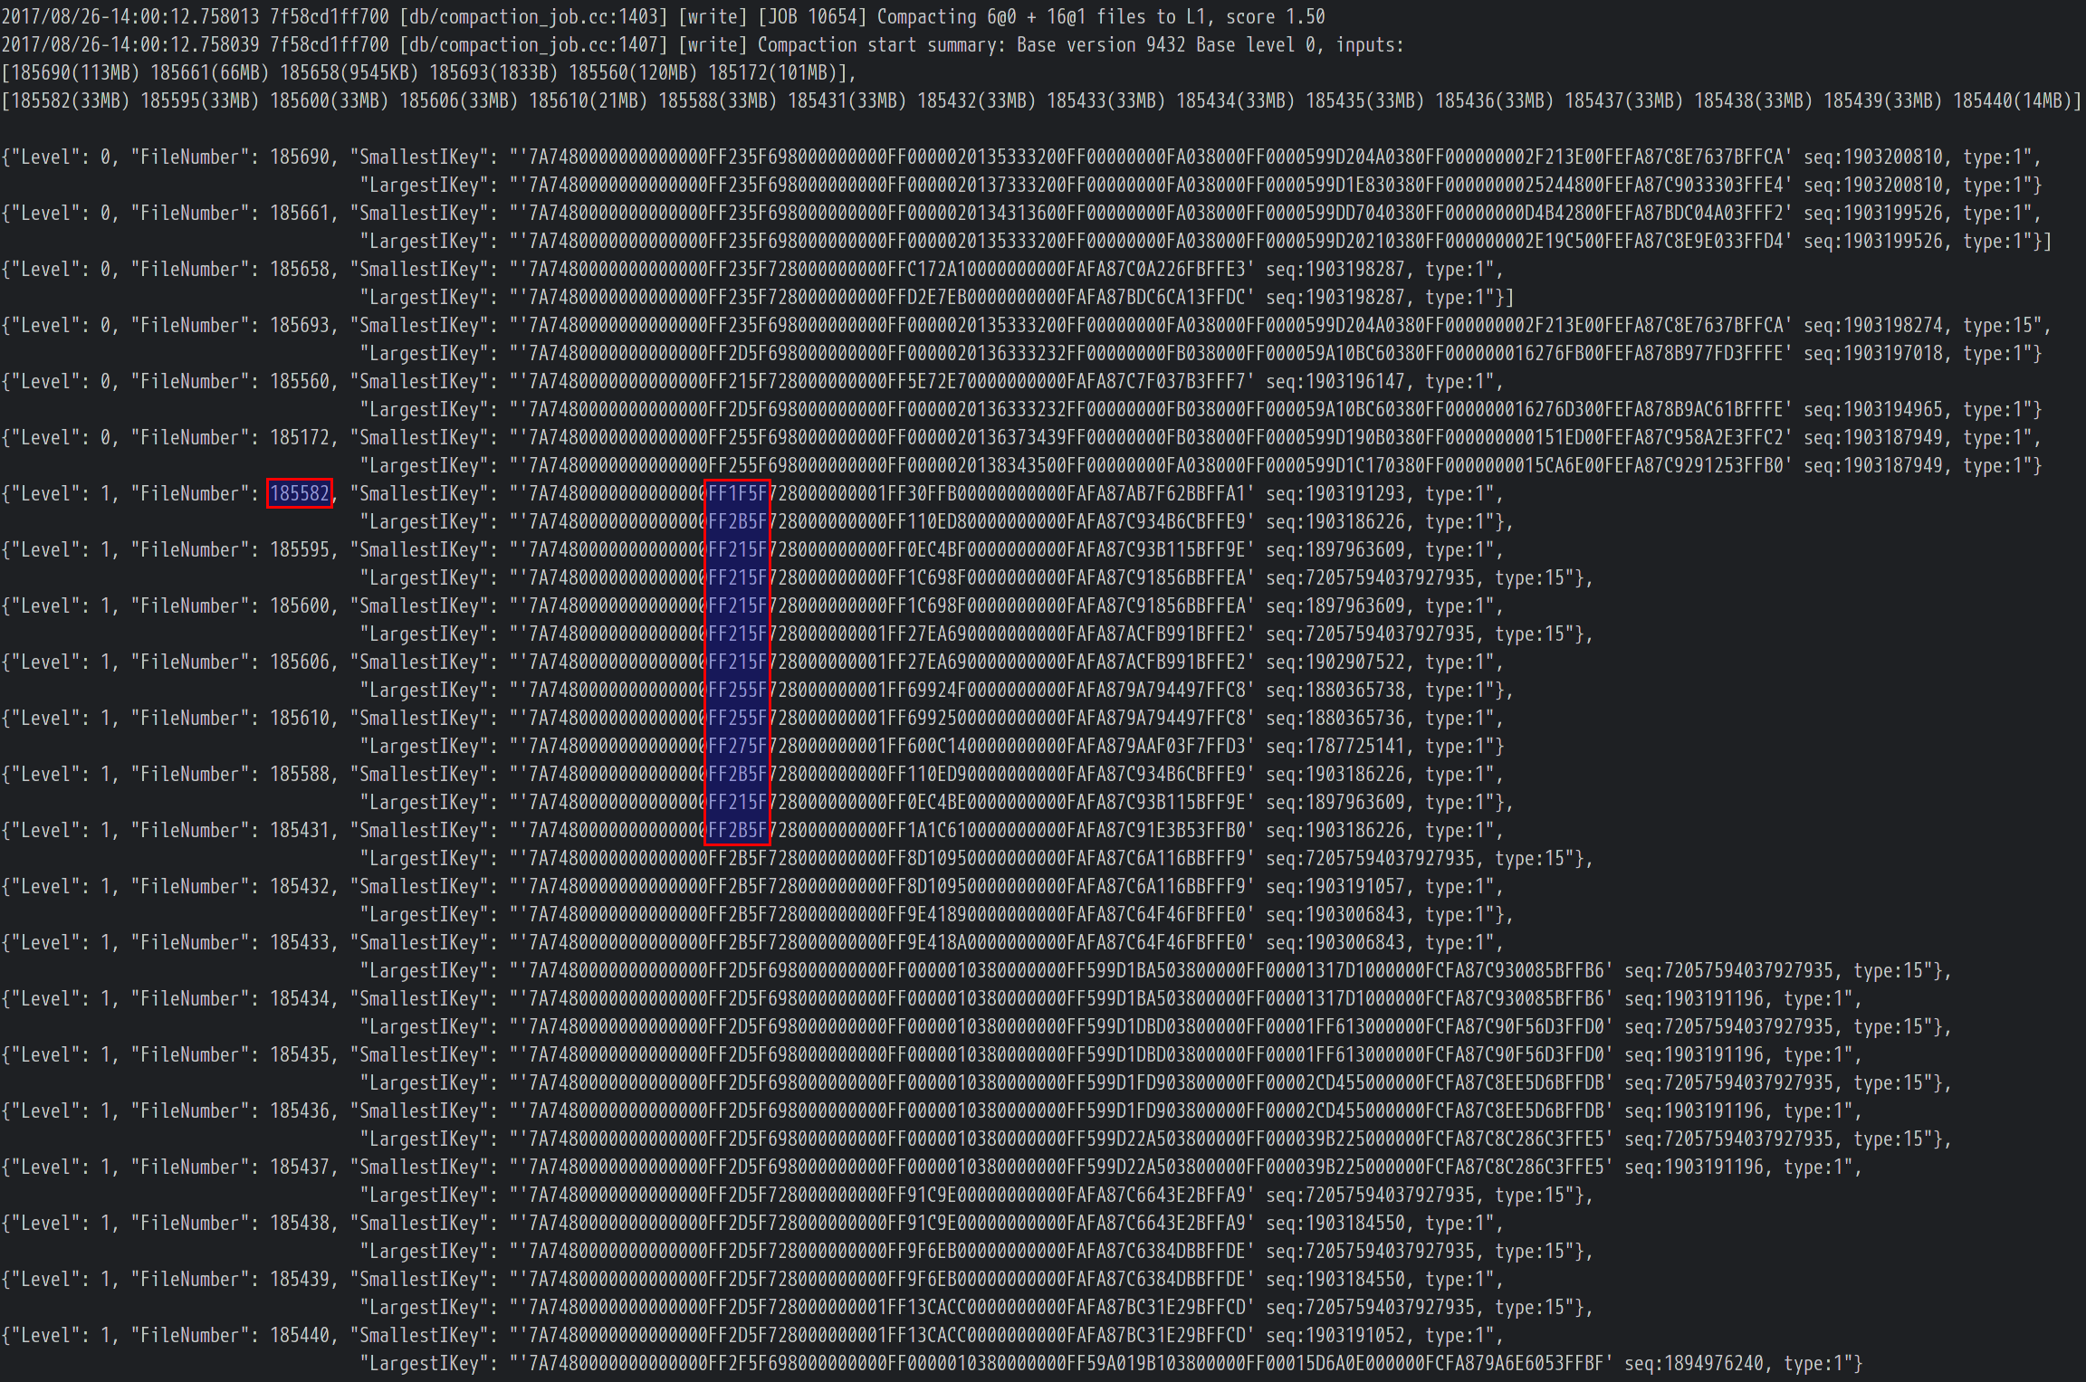Click FileNumber value 185432 in the Level 1 row

click(300, 887)
